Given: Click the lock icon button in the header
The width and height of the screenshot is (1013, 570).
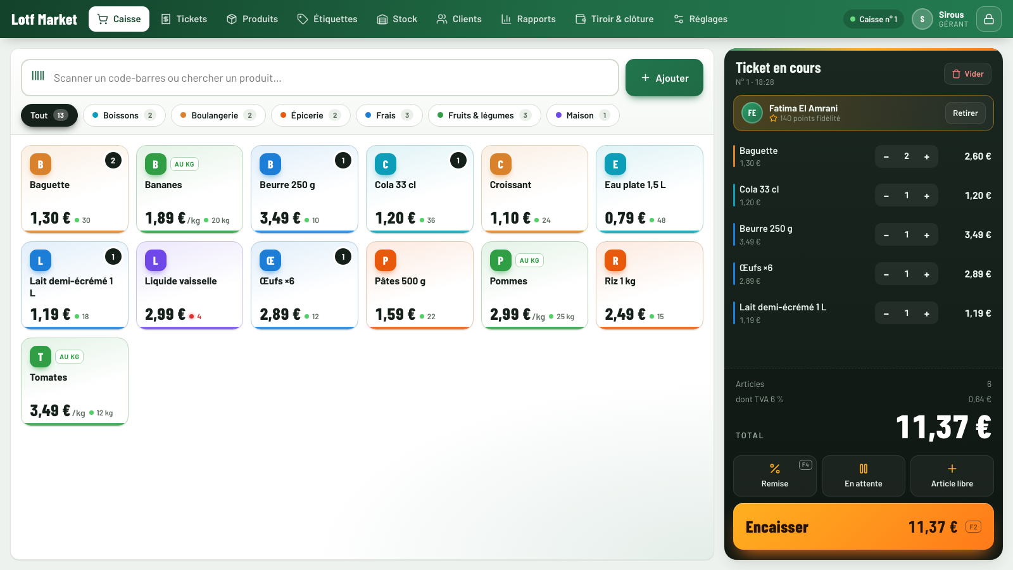Looking at the screenshot, I should (x=988, y=19).
